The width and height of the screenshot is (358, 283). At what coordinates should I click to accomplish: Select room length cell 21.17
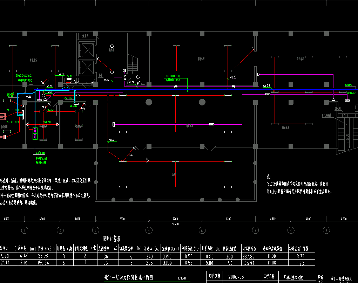coord(5,263)
